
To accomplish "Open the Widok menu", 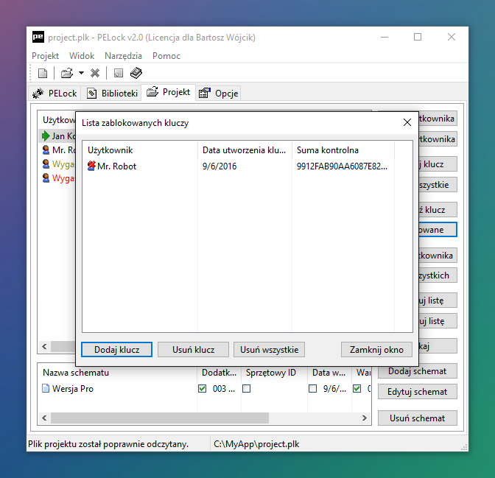I will point(82,56).
